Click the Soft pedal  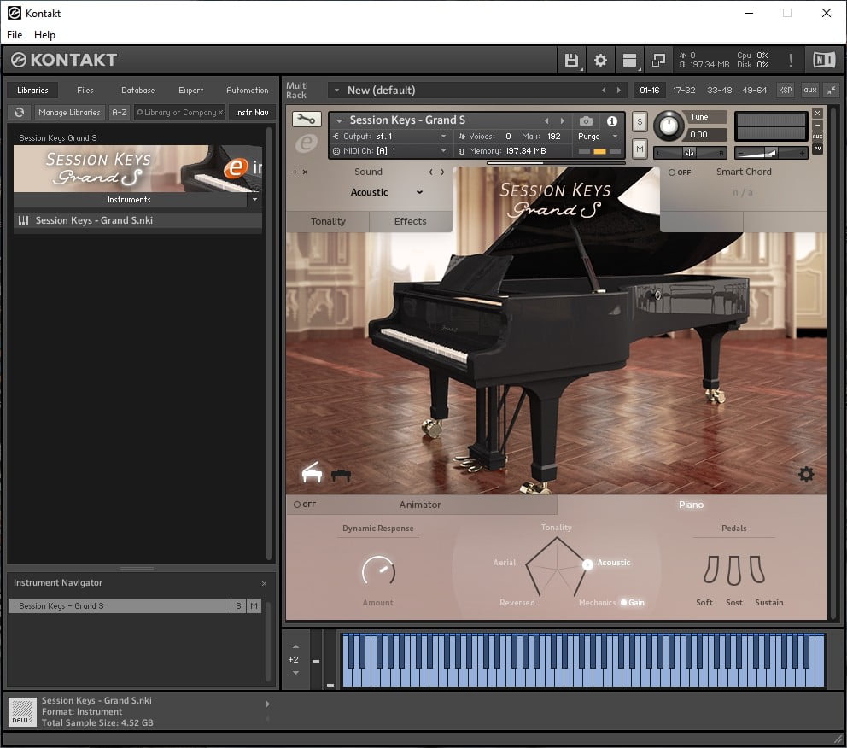pos(711,570)
